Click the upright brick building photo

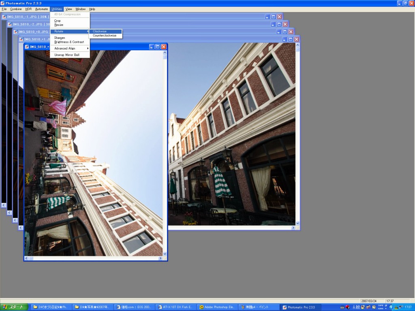(232, 134)
